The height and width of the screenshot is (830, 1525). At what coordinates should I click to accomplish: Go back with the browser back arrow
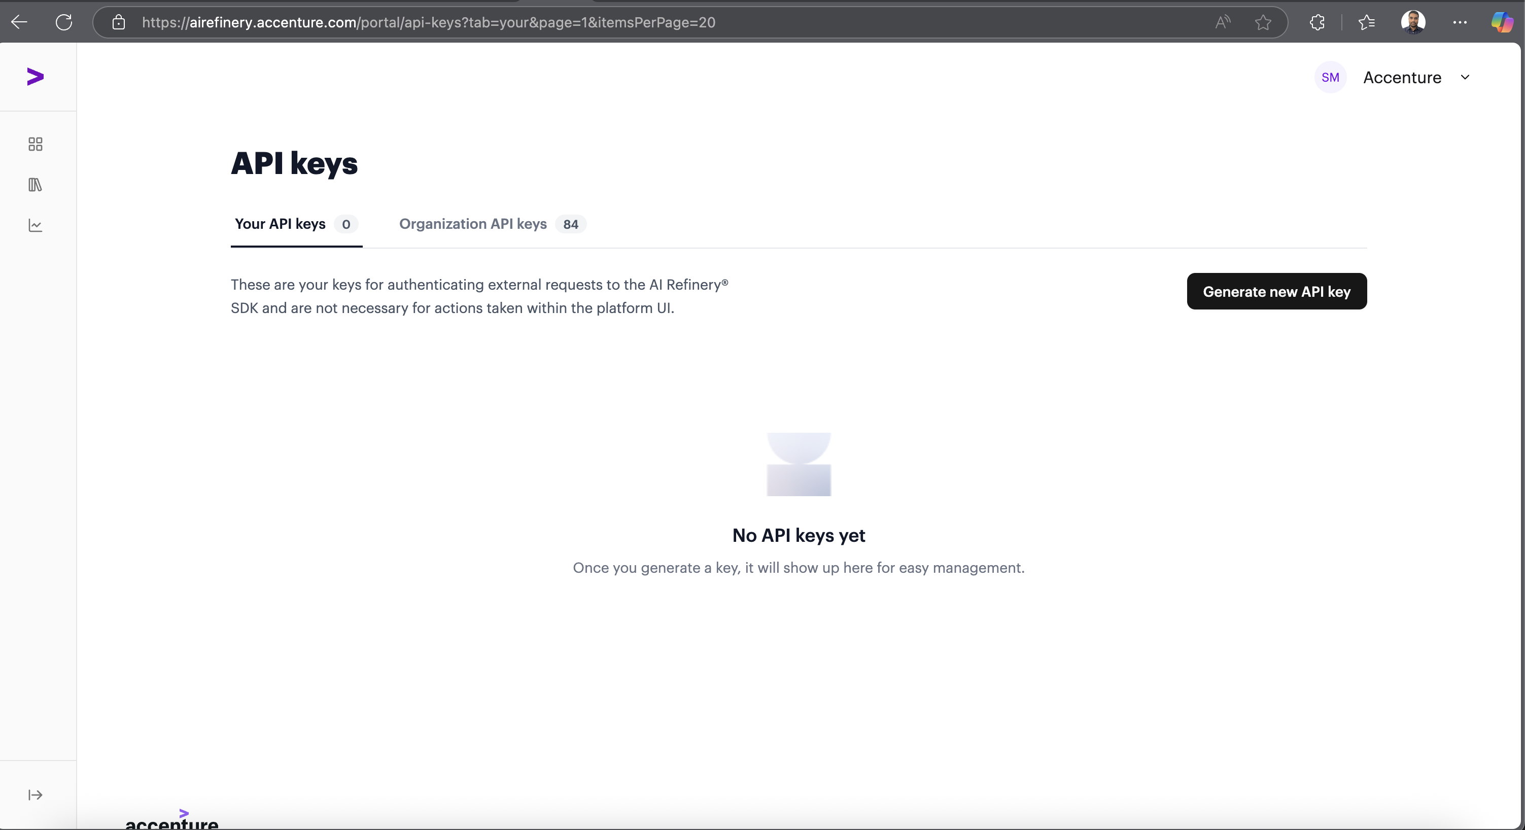click(x=20, y=22)
